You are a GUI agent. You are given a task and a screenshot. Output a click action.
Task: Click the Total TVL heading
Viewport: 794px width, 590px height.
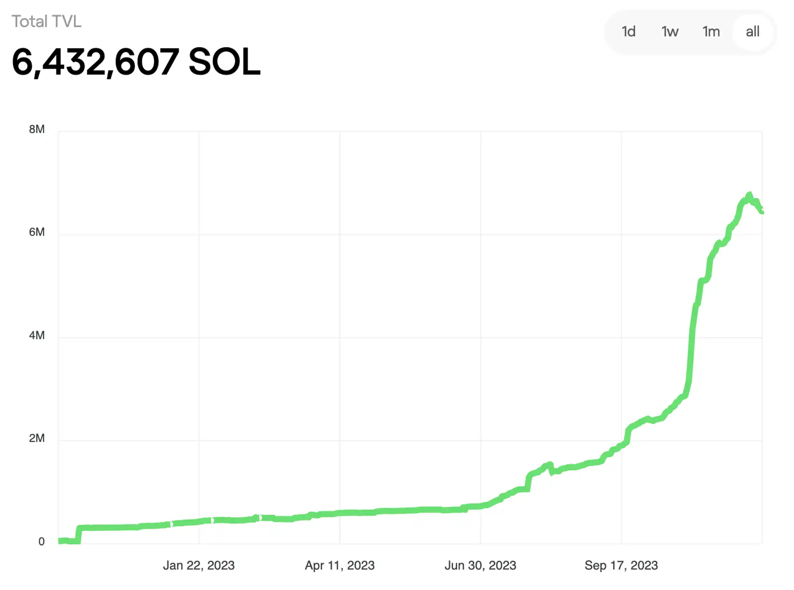(46, 21)
